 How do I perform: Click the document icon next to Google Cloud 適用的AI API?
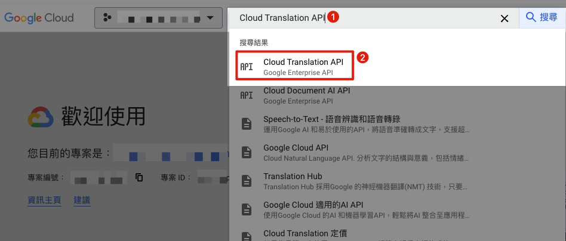point(247,209)
